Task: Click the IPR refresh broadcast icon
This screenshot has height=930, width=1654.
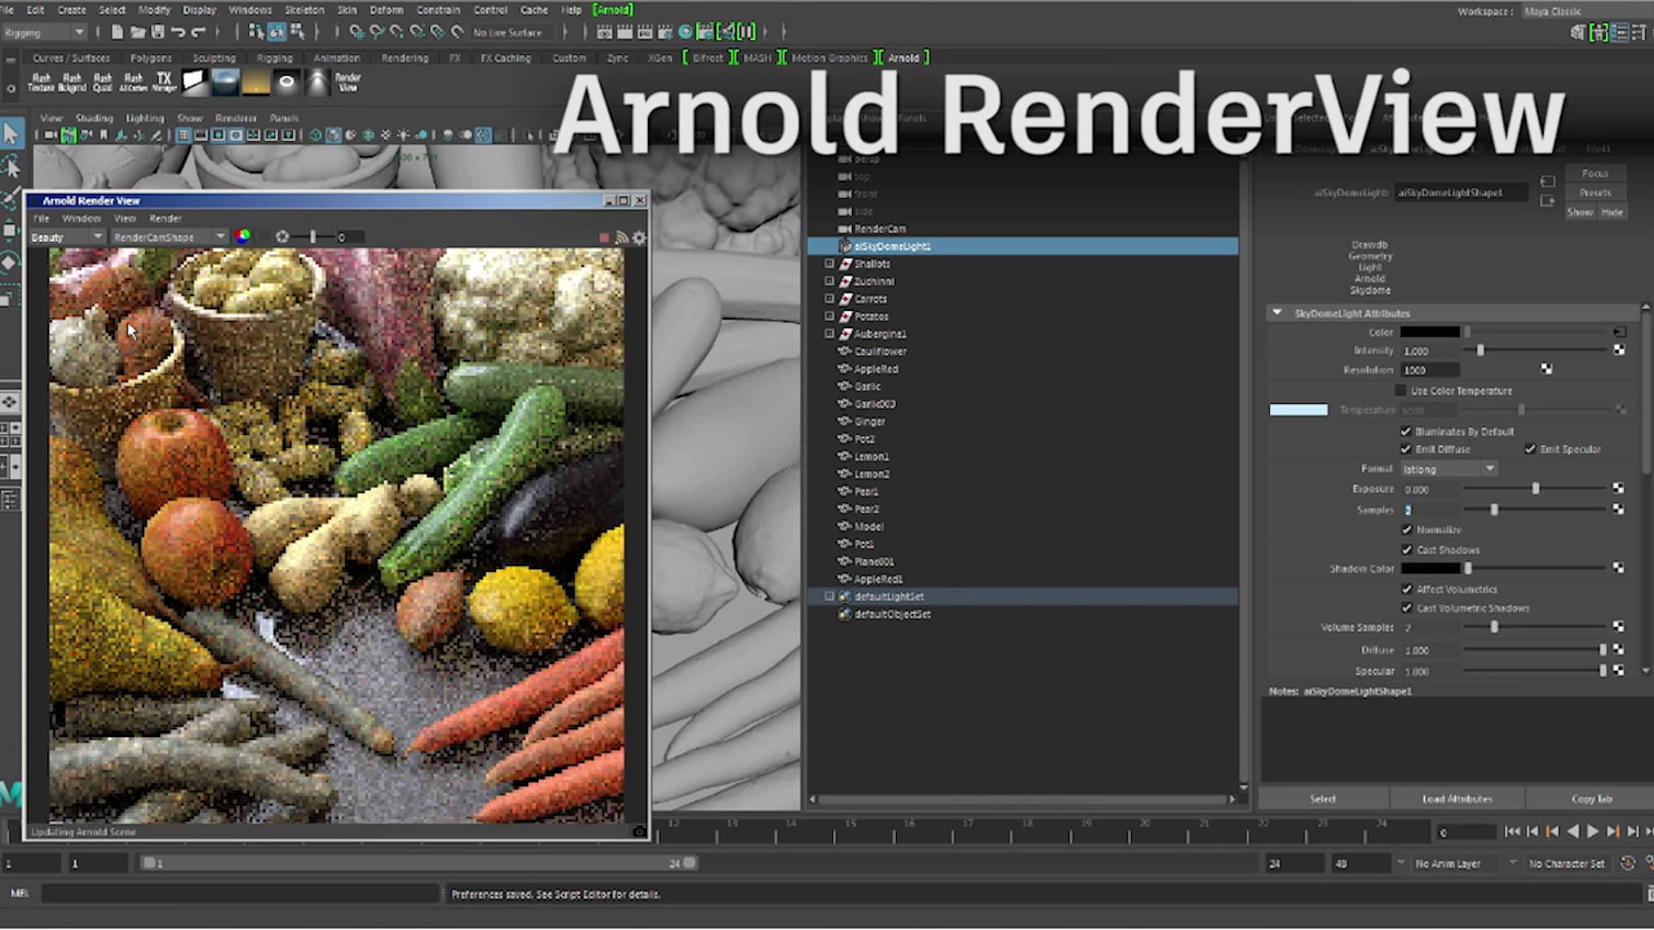Action: coord(621,238)
